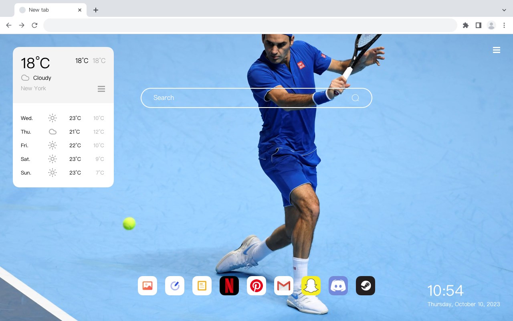Click the sun icon for Sunday forecast
The width and height of the screenshot is (513, 321).
53,173
